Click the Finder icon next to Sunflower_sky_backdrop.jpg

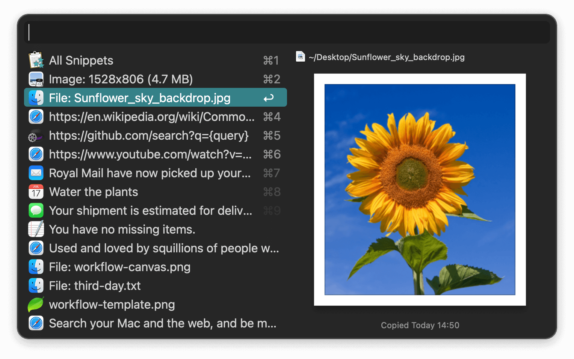pyautogui.click(x=36, y=97)
